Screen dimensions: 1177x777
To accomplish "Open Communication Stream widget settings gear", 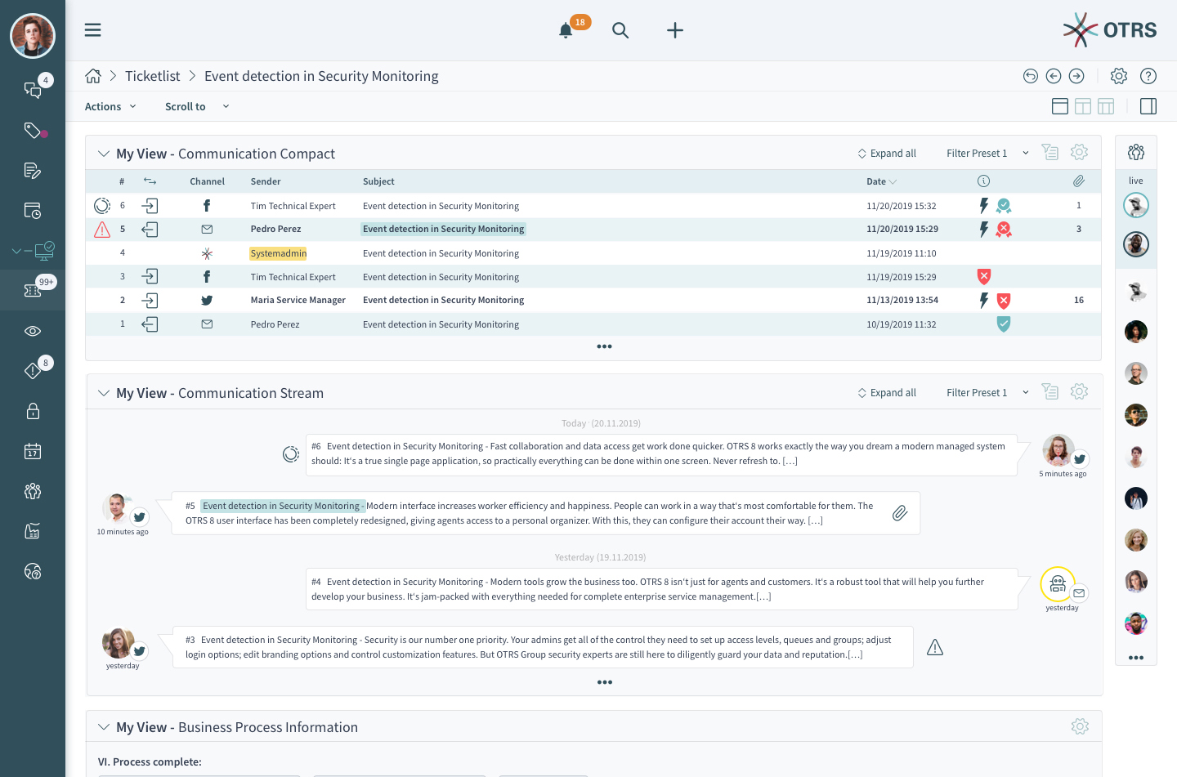I will [x=1079, y=392].
